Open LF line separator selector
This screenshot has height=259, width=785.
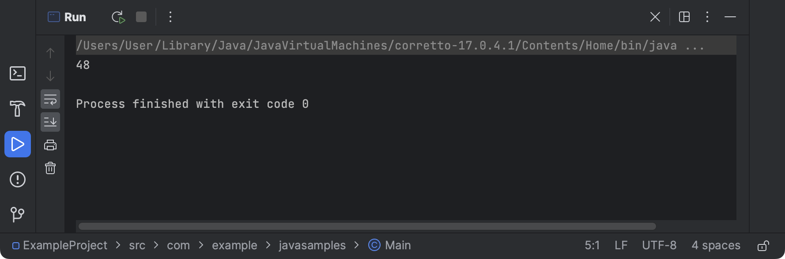coord(621,245)
